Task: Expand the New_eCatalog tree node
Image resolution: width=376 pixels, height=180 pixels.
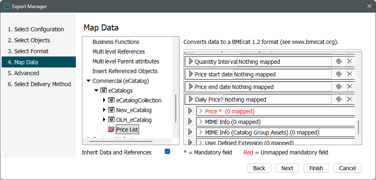Action: tap(104, 110)
